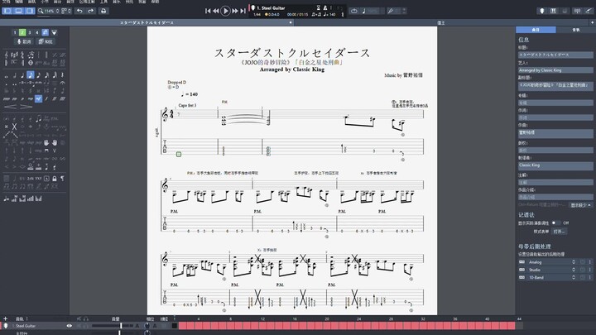This screenshot has height=335, width=596.
Task: Add a new track with the plus button
Action: click(x=5, y=318)
